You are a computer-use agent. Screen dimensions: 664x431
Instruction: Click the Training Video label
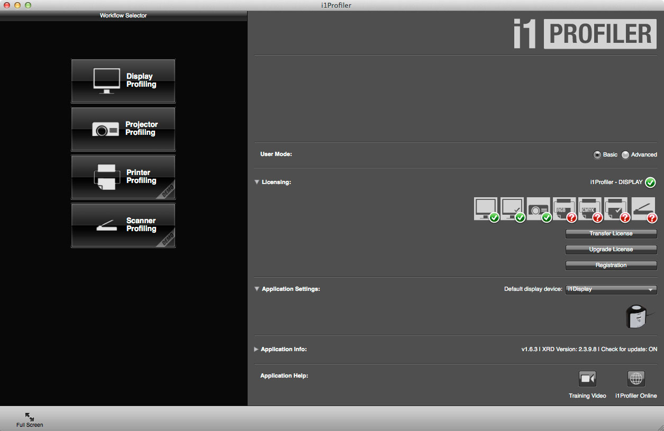(587, 396)
